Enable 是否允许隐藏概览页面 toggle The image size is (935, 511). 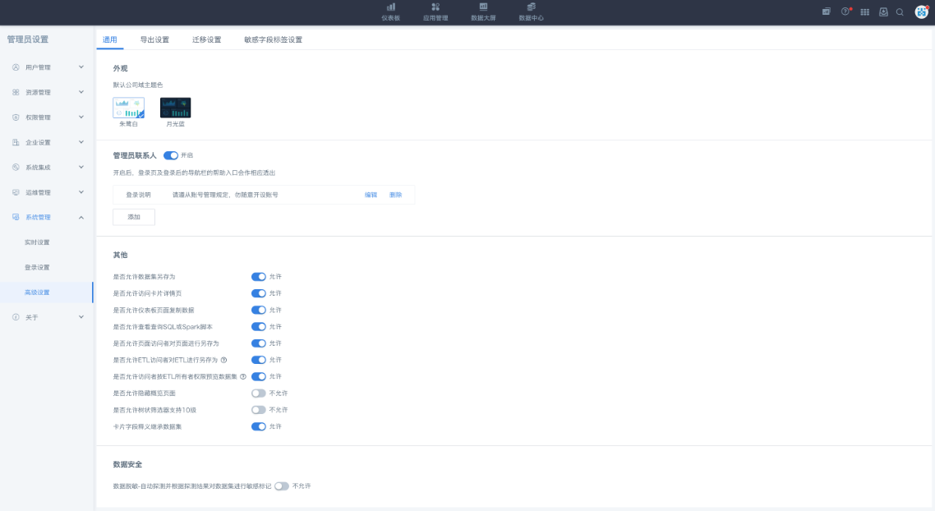[x=258, y=394]
